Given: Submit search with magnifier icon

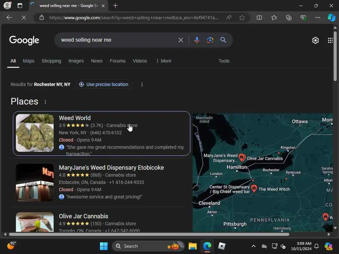Looking at the screenshot, I should [x=223, y=40].
